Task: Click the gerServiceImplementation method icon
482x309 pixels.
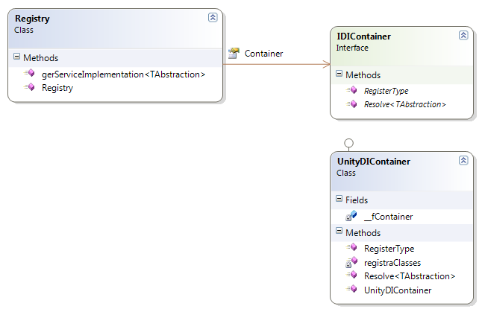Action: tap(29, 74)
